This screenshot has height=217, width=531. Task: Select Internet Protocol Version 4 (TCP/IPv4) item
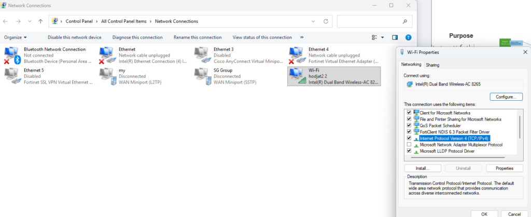(455, 138)
